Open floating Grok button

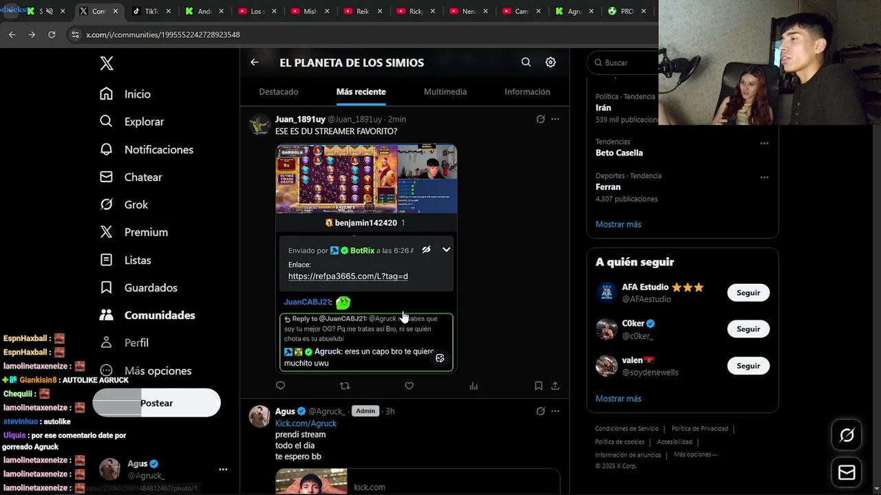tap(847, 435)
